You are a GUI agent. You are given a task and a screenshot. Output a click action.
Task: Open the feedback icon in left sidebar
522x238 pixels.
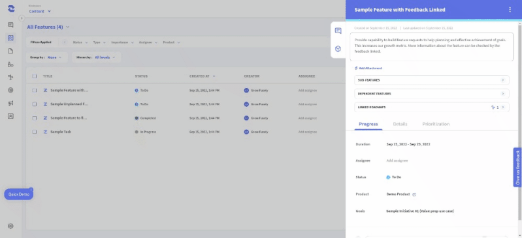(x=10, y=25)
